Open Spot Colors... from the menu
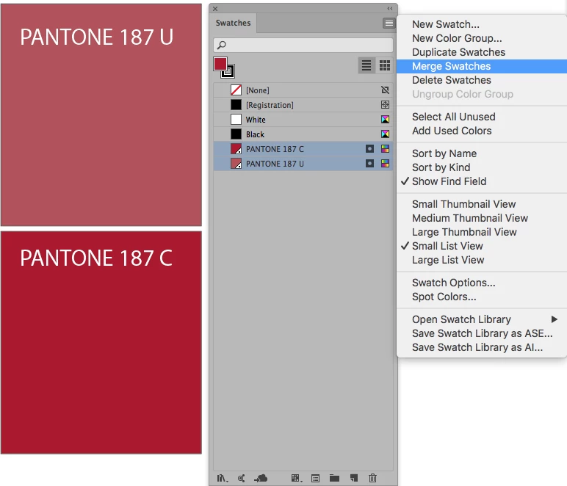567x486 pixels. (x=482, y=297)
